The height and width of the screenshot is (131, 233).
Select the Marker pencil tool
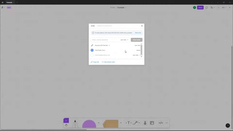(75, 124)
